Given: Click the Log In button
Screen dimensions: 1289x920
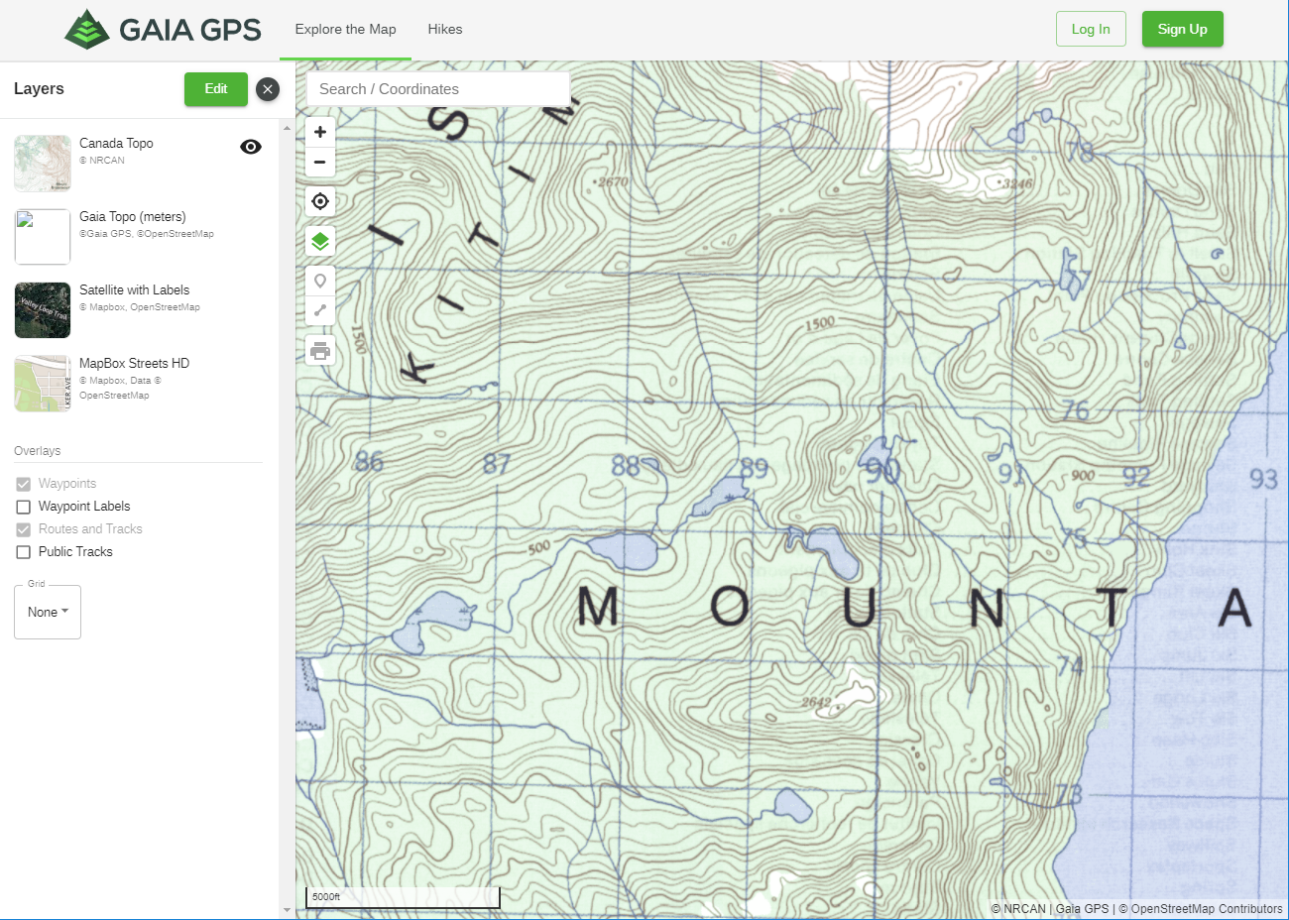Looking at the screenshot, I should point(1091,29).
